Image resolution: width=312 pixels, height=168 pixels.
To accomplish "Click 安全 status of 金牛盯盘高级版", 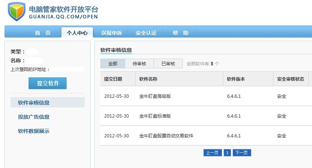I will coord(282,96).
